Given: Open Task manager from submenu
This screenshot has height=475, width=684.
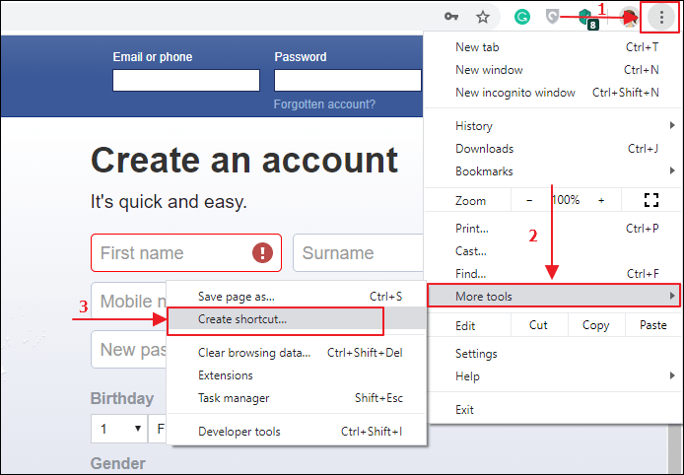Looking at the screenshot, I should click(x=297, y=398).
